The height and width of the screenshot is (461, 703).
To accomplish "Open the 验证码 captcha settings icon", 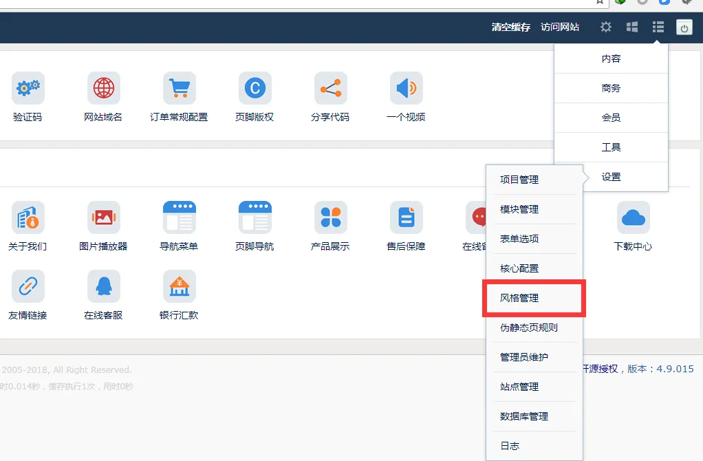I will tap(28, 89).
